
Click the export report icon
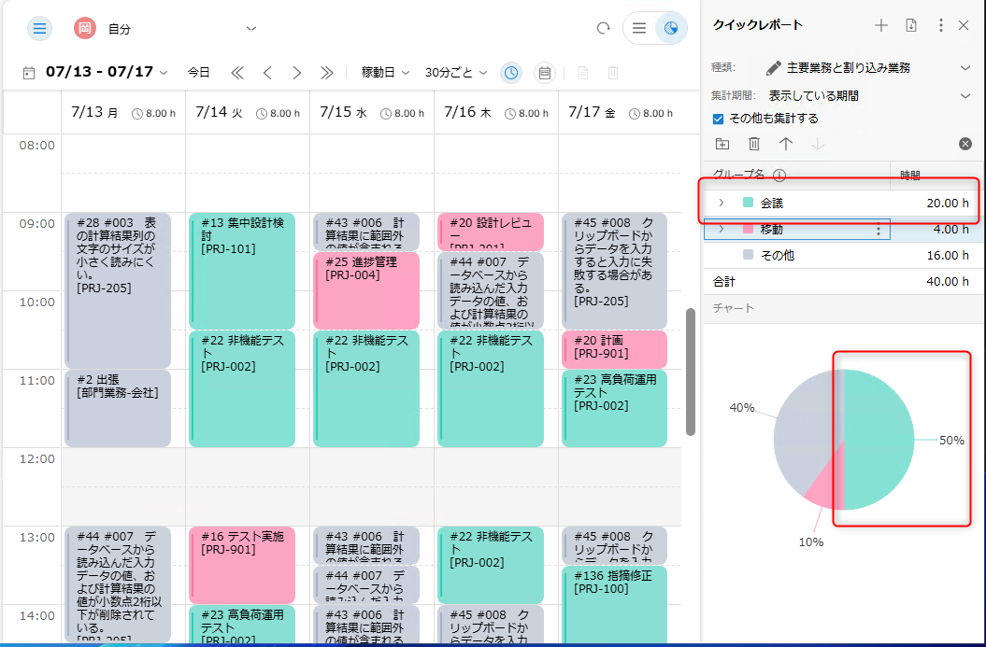click(911, 25)
